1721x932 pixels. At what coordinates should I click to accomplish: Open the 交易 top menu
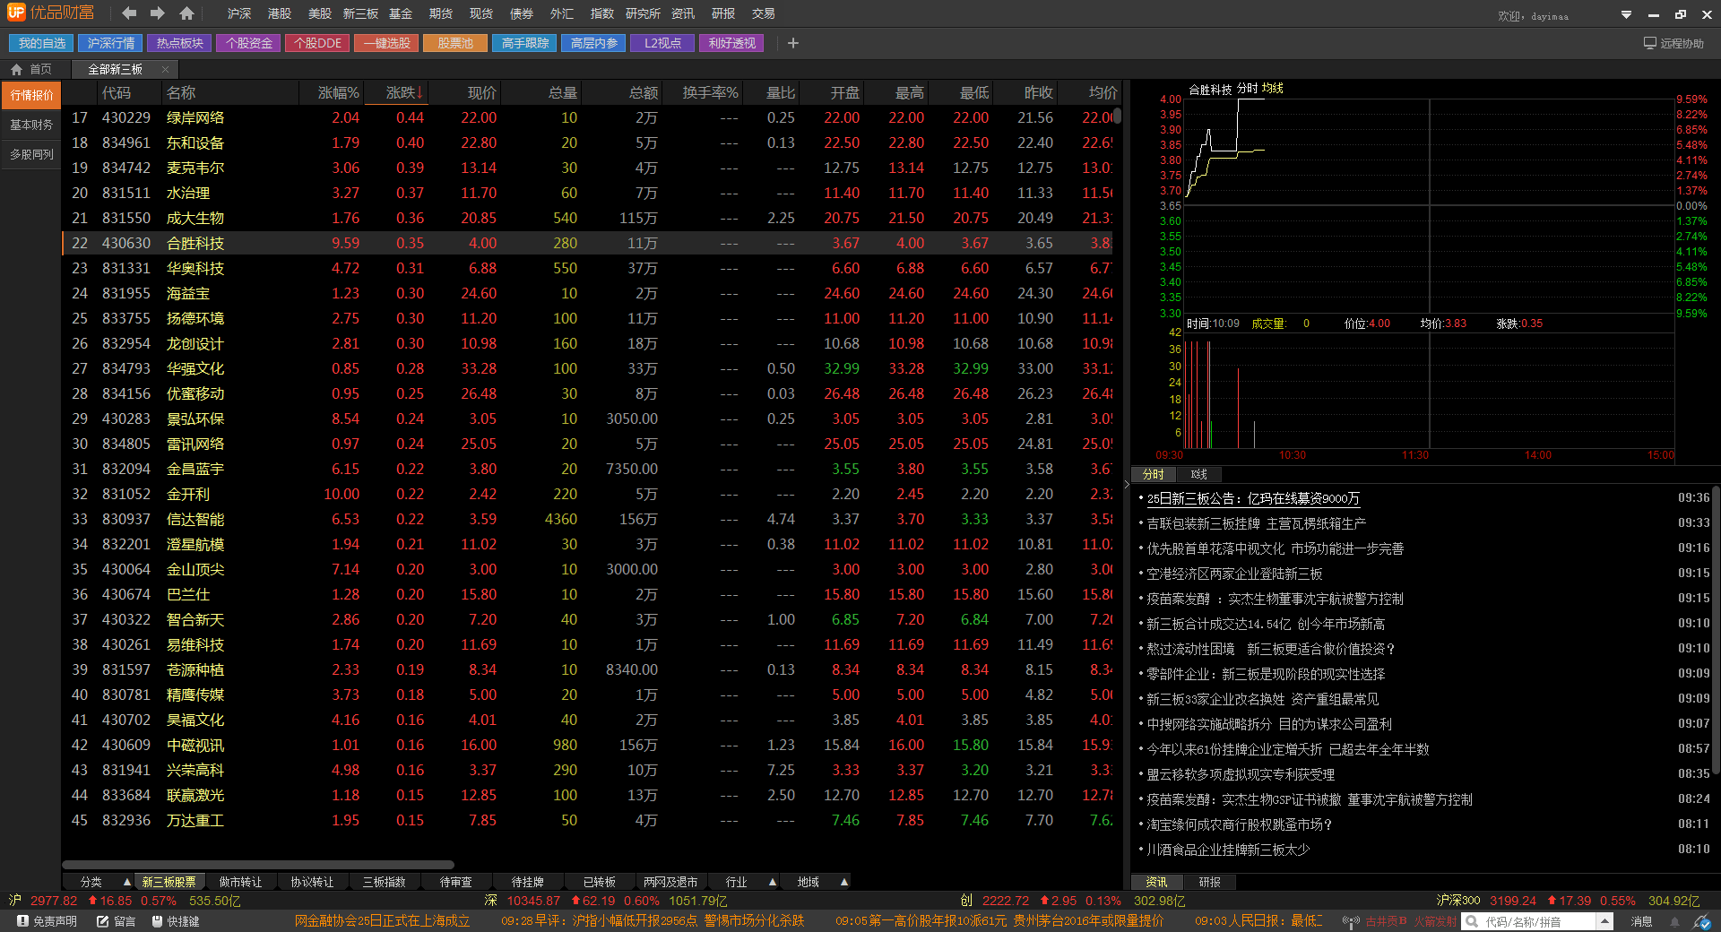pyautogui.click(x=764, y=13)
